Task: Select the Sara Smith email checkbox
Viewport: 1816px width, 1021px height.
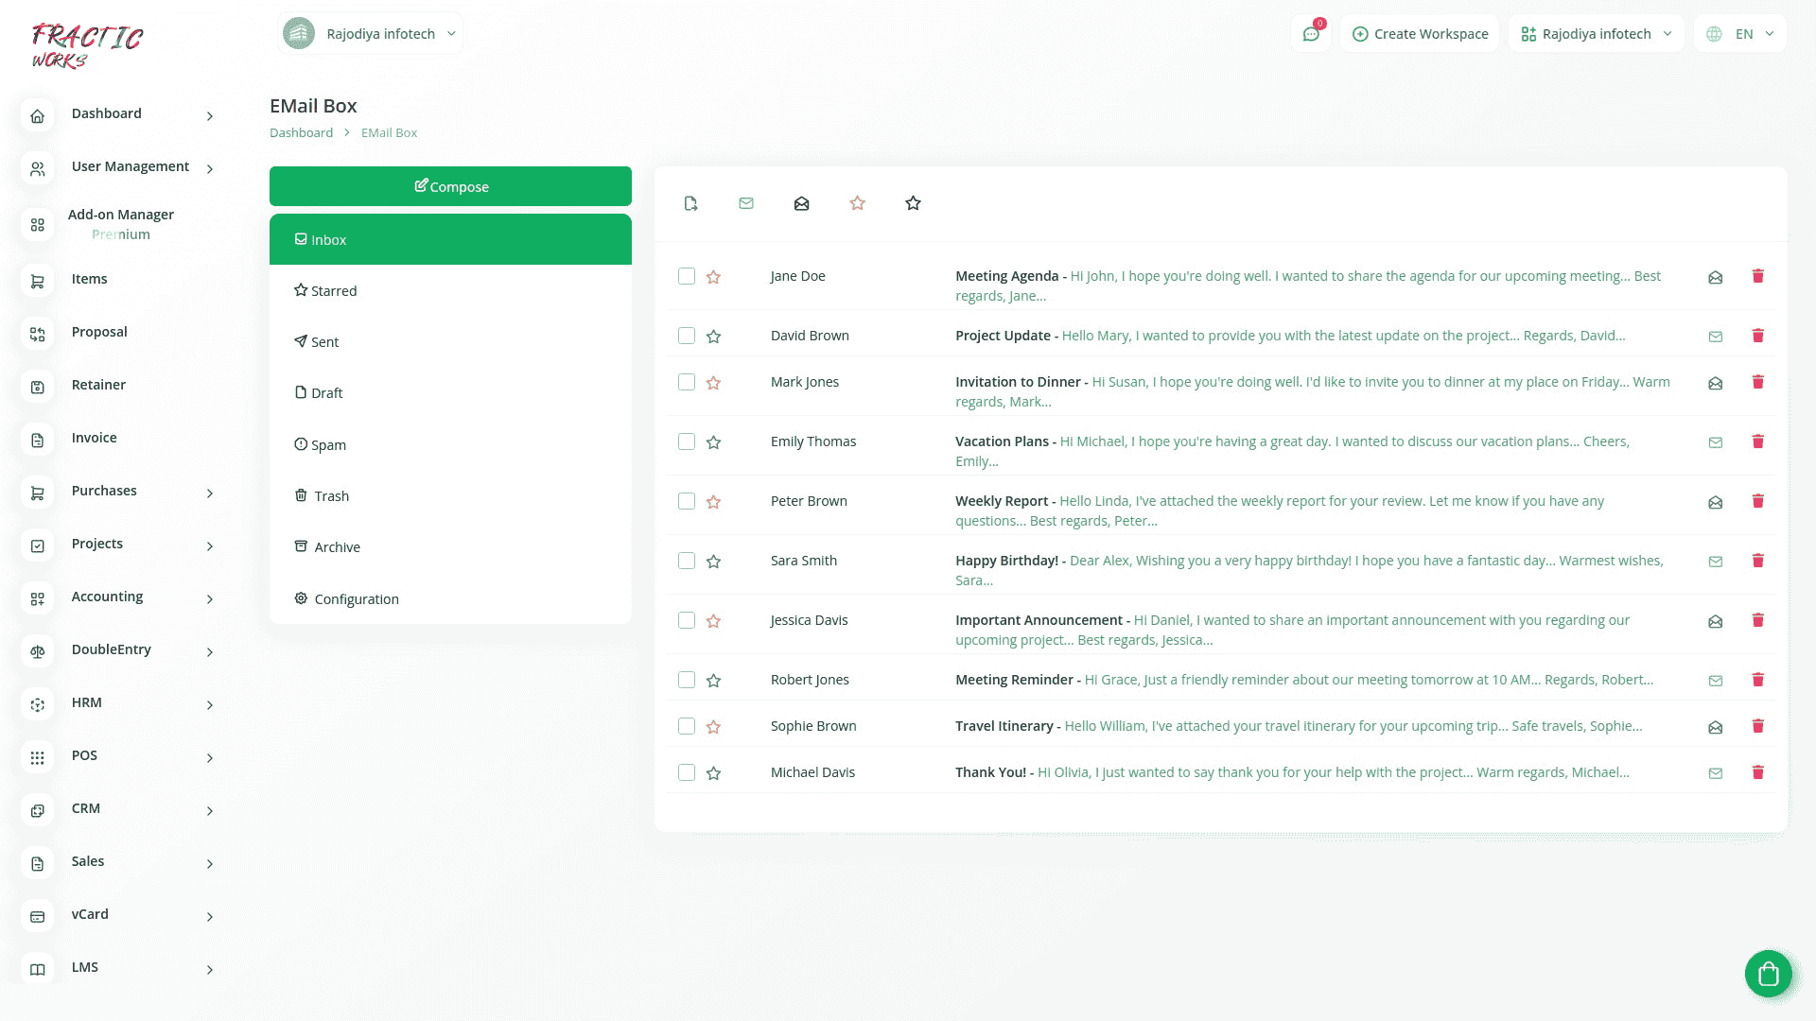Action: pyautogui.click(x=687, y=561)
